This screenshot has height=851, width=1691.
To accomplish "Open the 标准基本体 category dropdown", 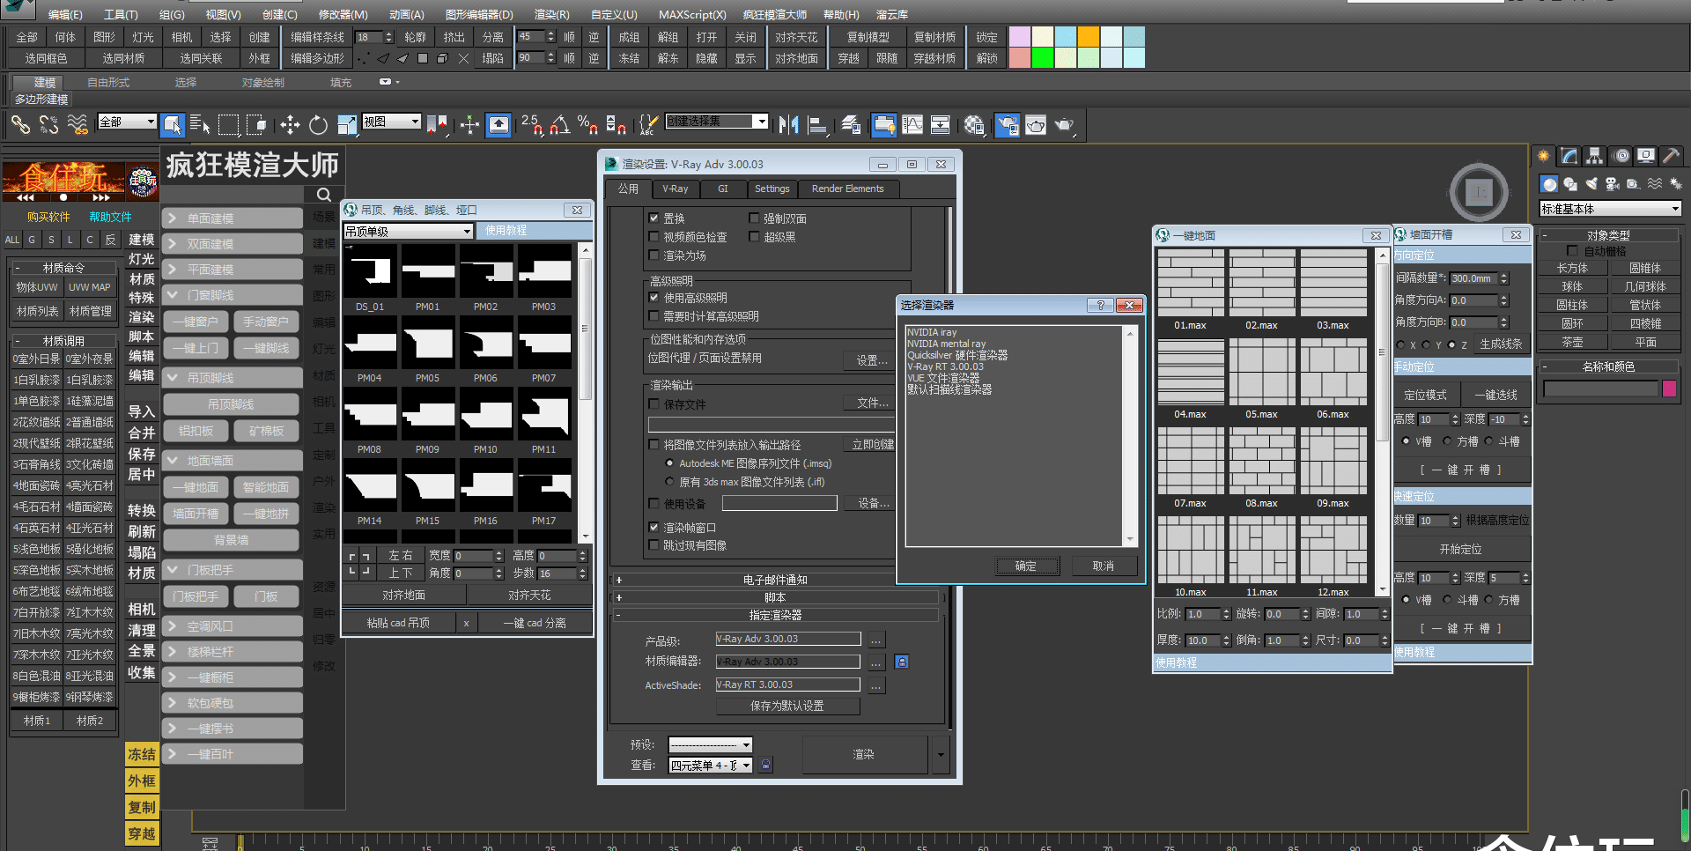I will (1610, 209).
